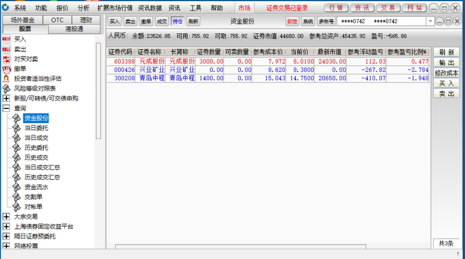Expand the 隔日证券预委托 node
Image resolution: width=465 pixels, height=259 pixels.
point(6,236)
